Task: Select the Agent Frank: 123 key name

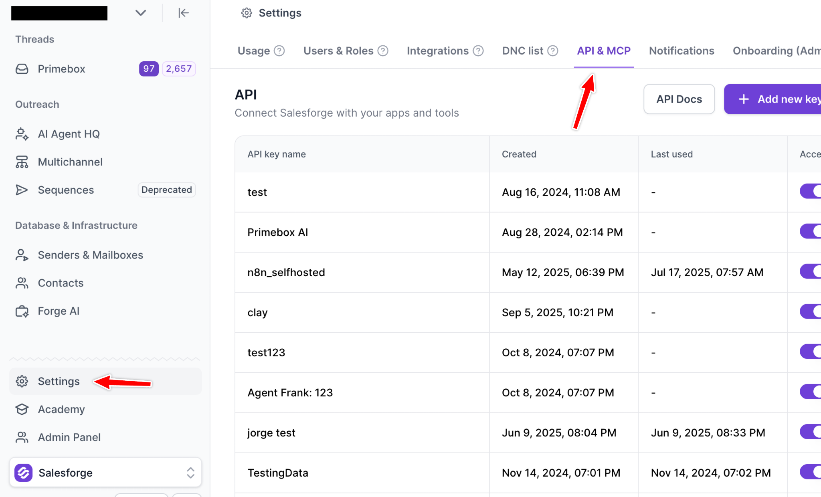Action: pyautogui.click(x=290, y=392)
